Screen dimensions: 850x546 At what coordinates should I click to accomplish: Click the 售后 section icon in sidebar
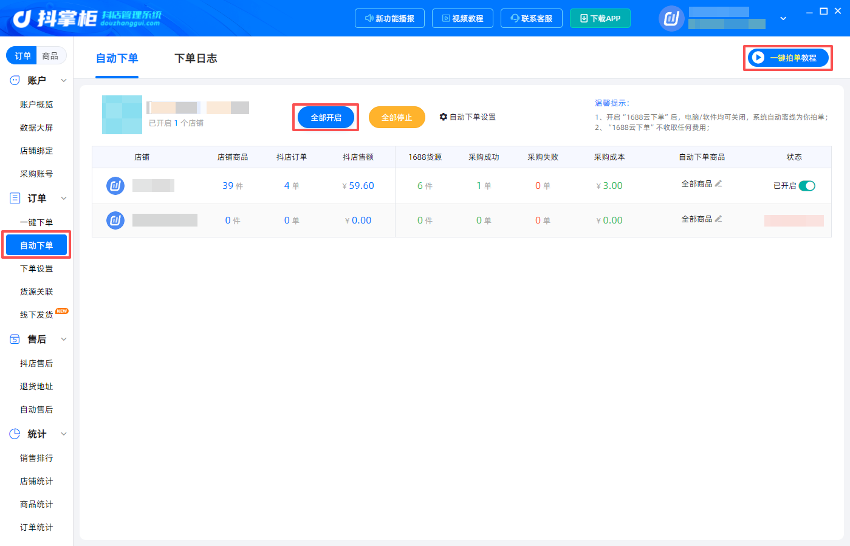coord(15,339)
